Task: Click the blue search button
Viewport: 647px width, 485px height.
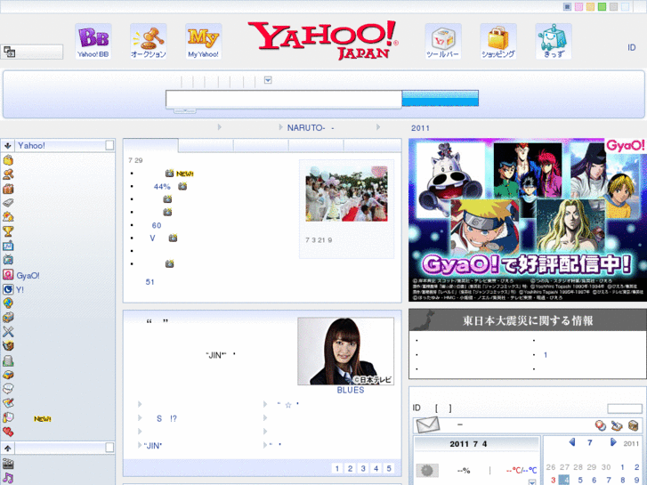Action: (440, 98)
